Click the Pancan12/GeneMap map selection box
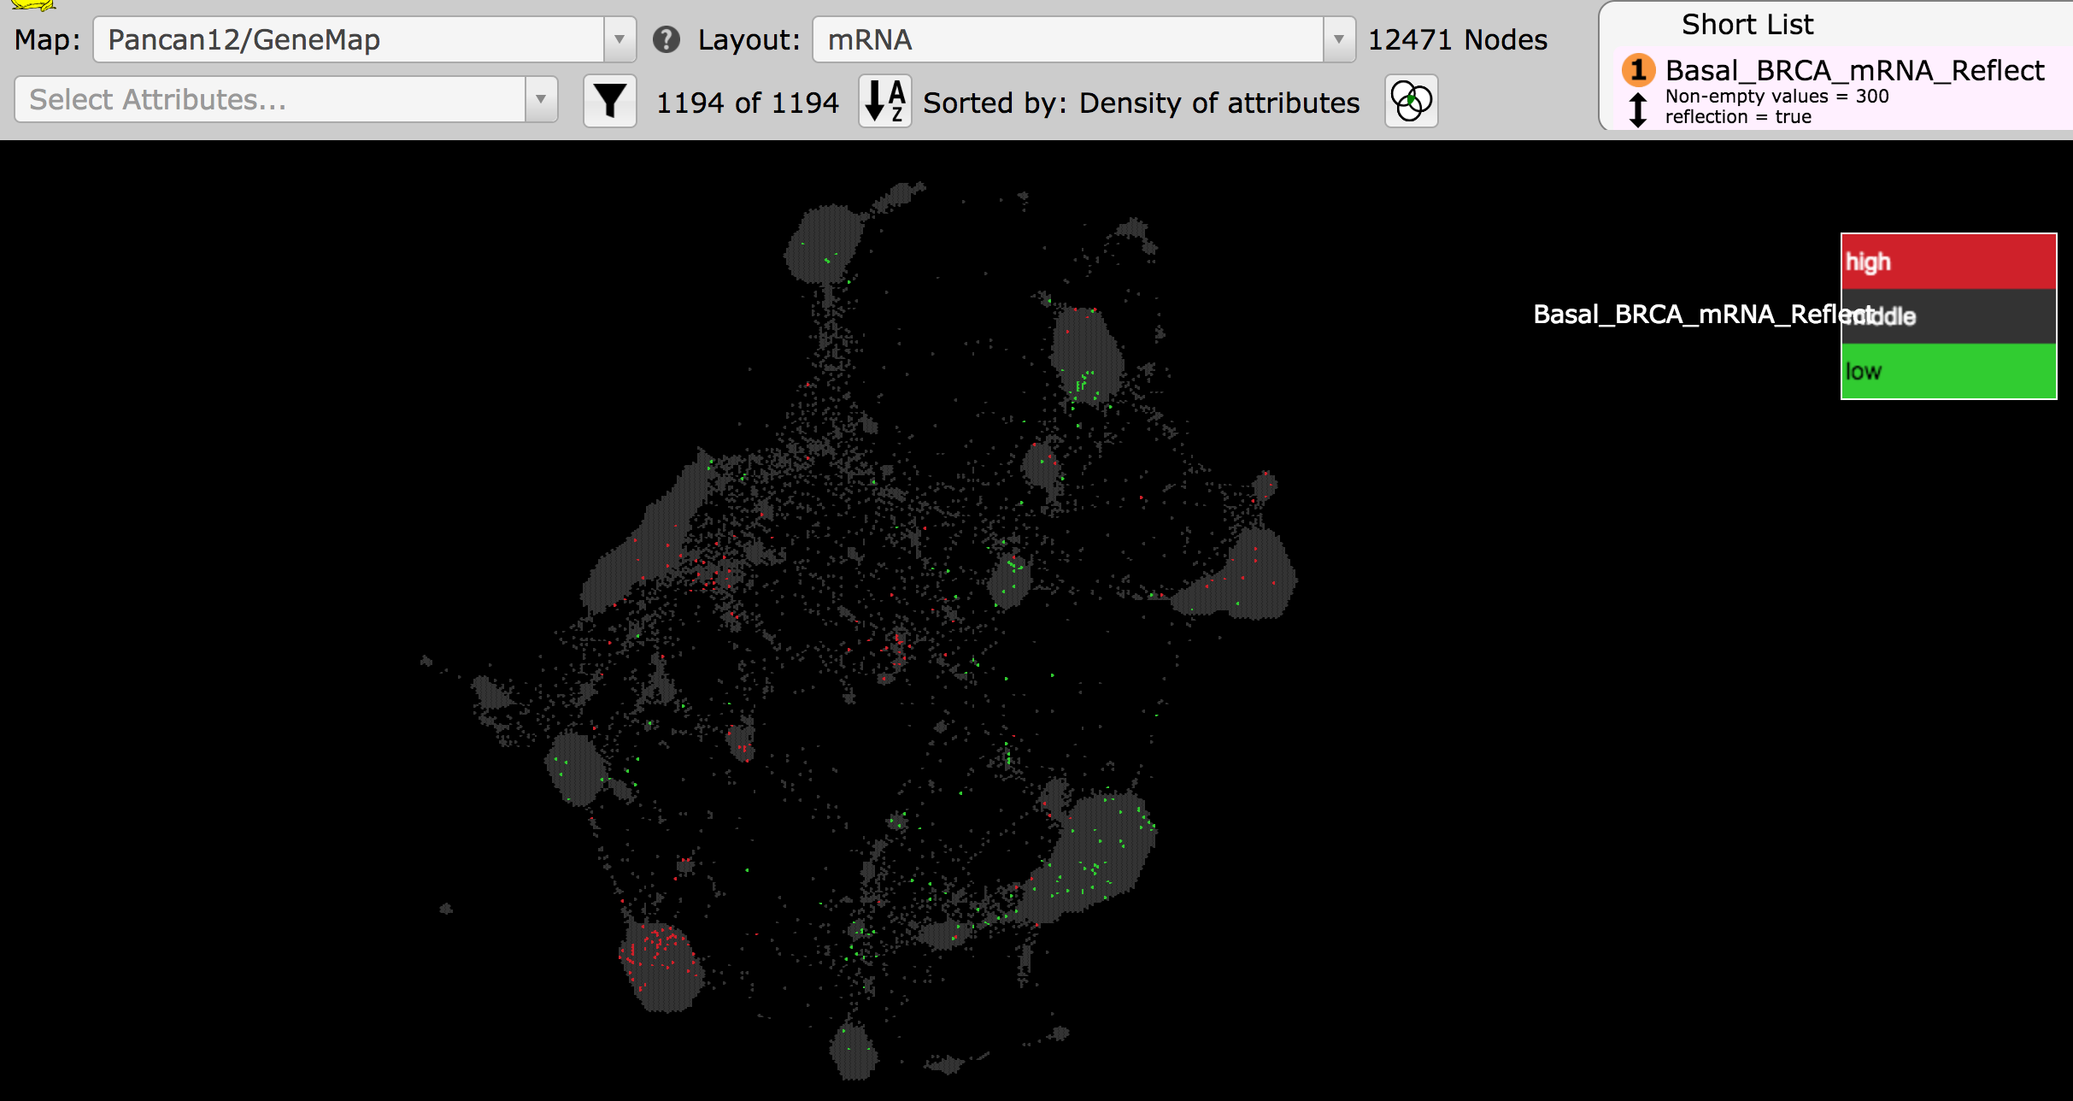 click(x=349, y=39)
